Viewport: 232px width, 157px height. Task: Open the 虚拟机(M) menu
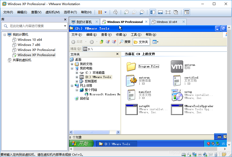click(52, 12)
